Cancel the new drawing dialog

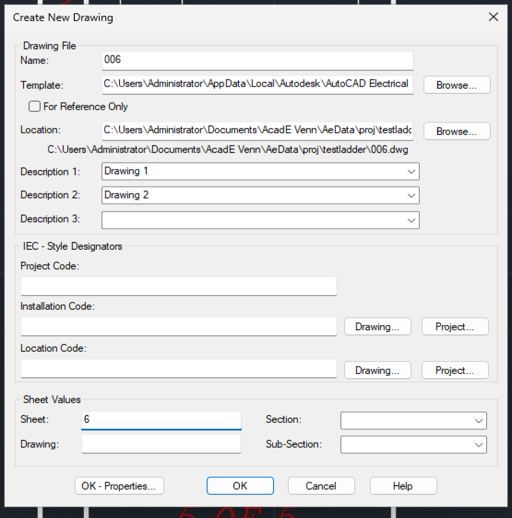coord(321,486)
